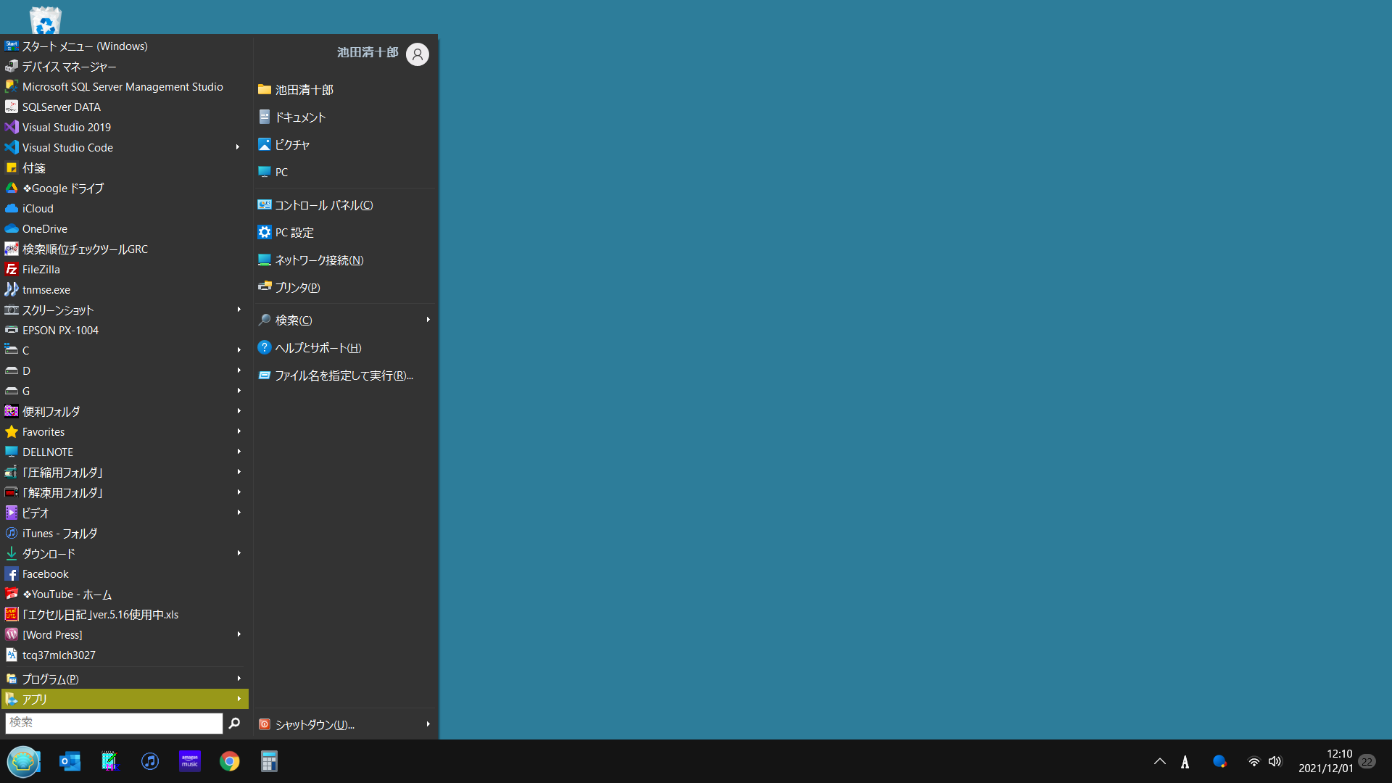Click the taskbar clock showing 12:10
The image size is (1392, 783).
click(x=1325, y=761)
